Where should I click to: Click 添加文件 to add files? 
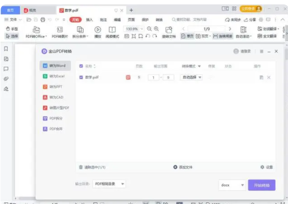[x=183, y=167]
